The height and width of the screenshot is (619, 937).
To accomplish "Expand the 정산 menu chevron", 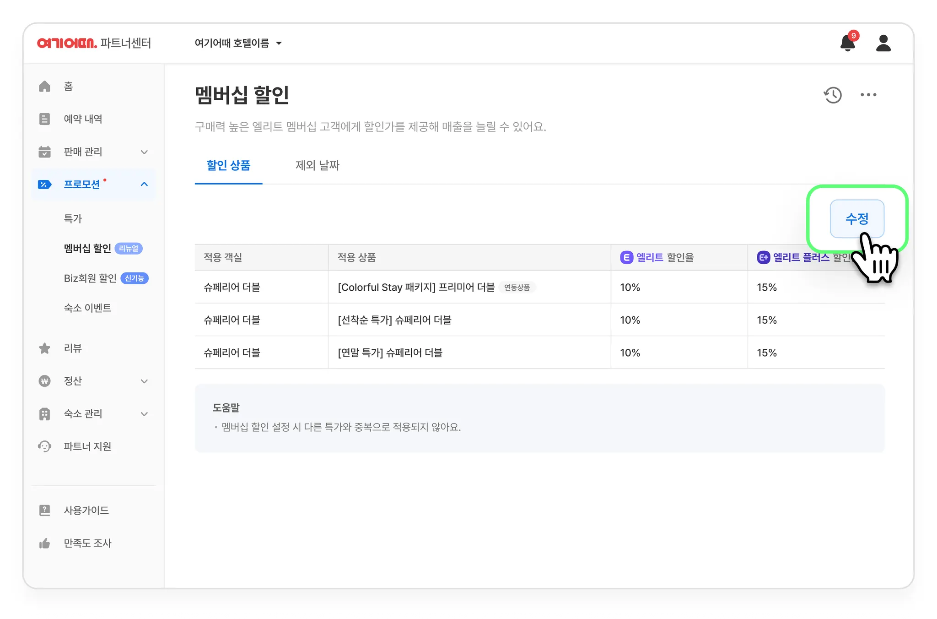I will pyautogui.click(x=144, y=381).
